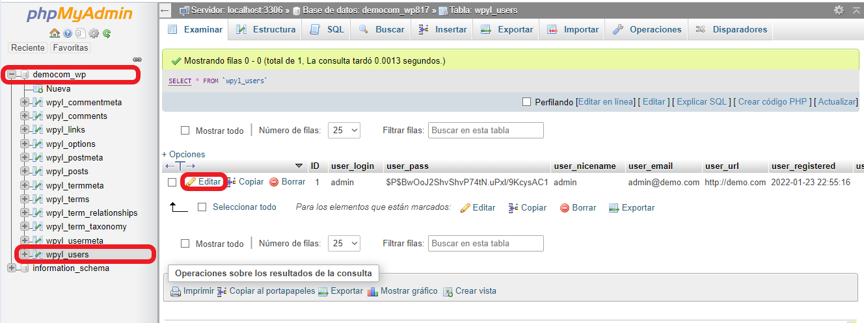Open the Estructura tab
The height and width of the screenshot is (323, 864).
265,29
